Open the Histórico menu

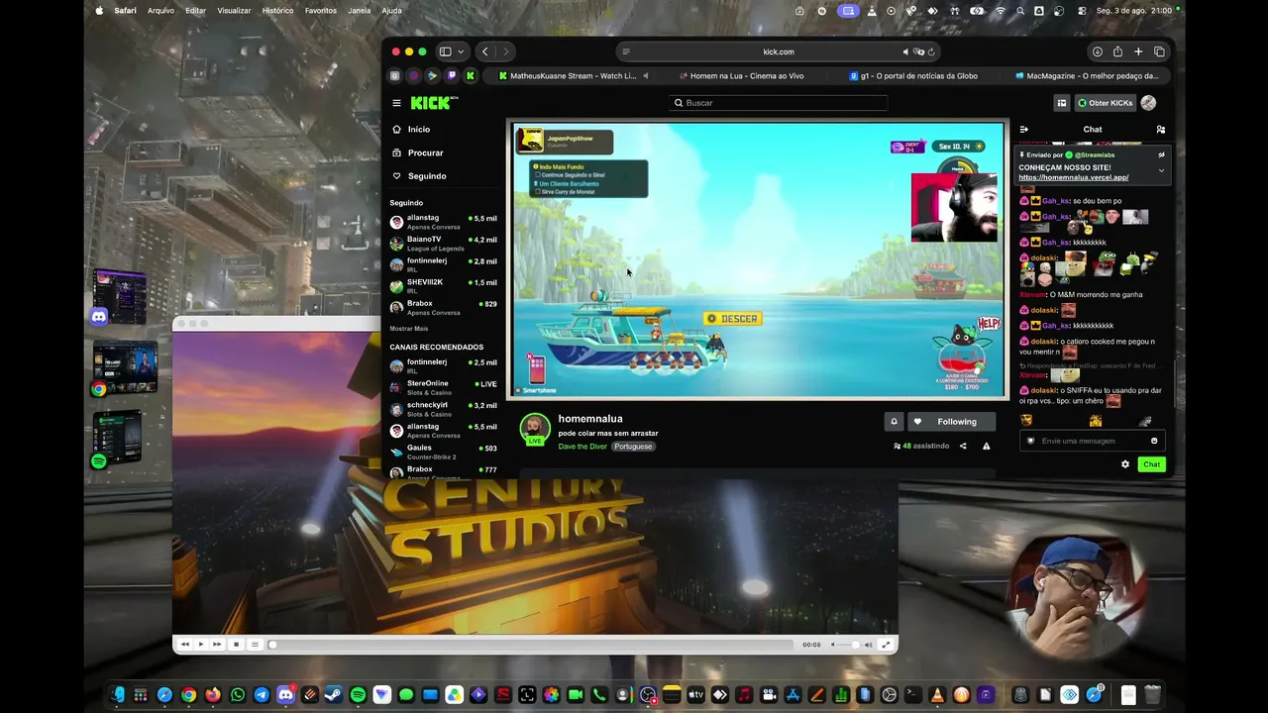277,11
